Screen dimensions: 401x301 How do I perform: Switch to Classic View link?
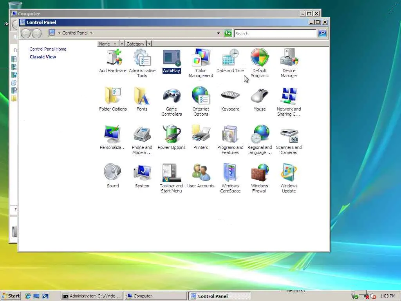click(43, 57)
